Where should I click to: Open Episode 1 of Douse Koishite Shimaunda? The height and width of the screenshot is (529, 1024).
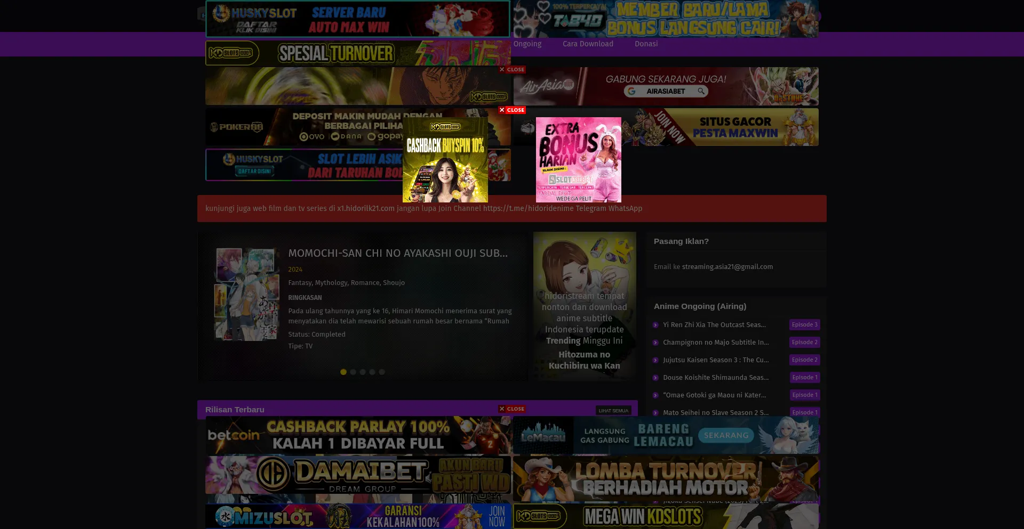pyautogui.click(x=804, y=378)
